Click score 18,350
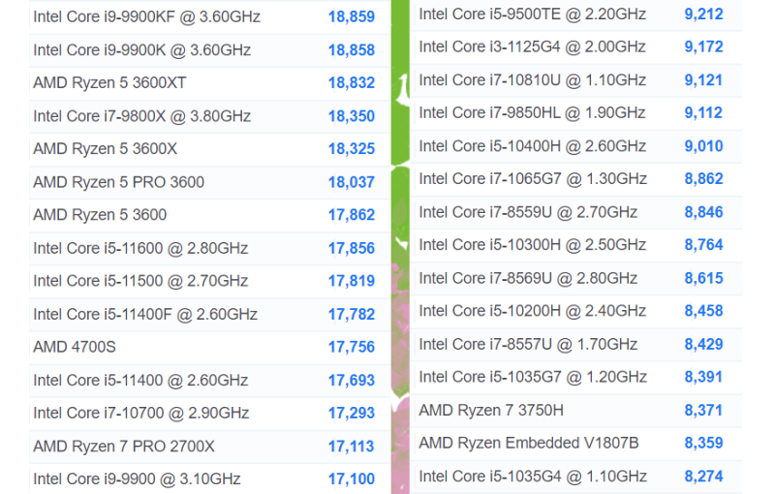 click(x=352, y=116)
